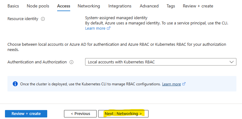This screenshot has height=119, width=242.
Task: Open the Tags tab
Action: click(171, 6)
